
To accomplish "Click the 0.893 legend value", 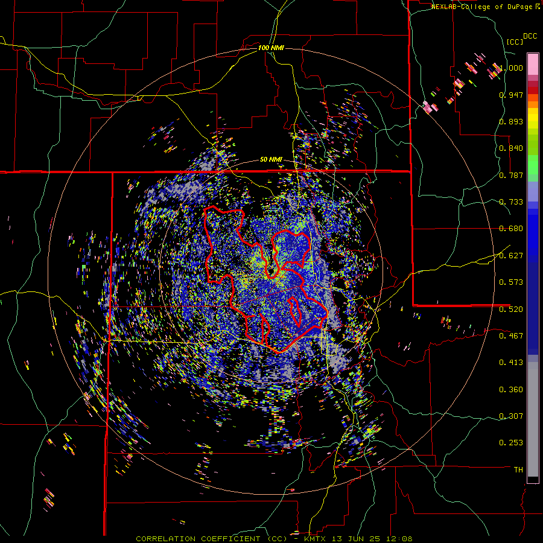I will pos(511,121).
